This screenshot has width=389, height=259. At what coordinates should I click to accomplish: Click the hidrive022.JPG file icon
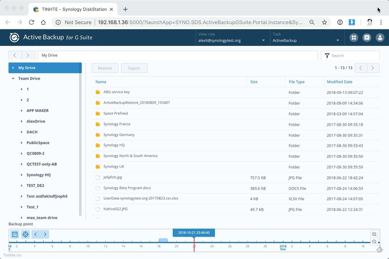pos(98,209)
